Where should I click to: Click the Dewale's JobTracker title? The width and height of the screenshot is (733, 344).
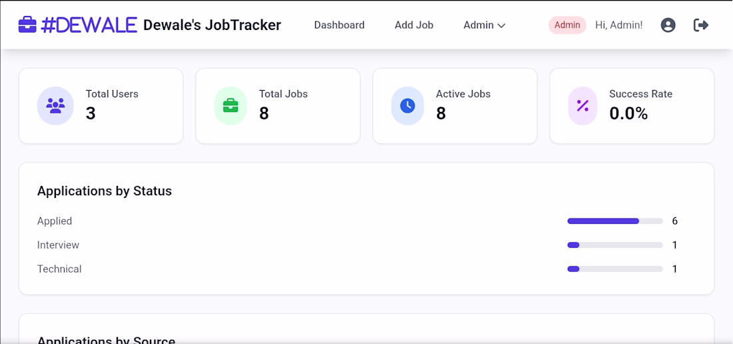pos(212,25)
